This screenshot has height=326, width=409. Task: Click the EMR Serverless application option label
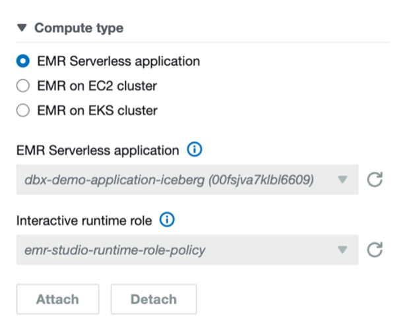click(119, 61)
